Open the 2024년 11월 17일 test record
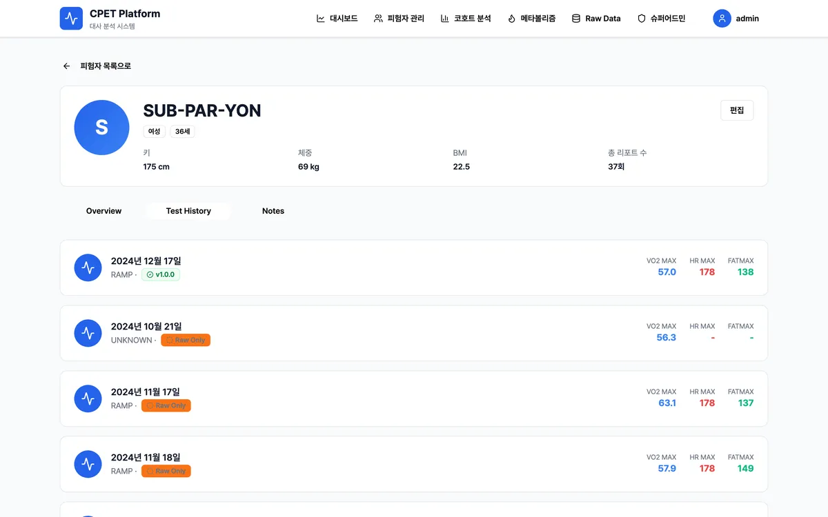The image size is (828, 517). (x=146, y=392)
